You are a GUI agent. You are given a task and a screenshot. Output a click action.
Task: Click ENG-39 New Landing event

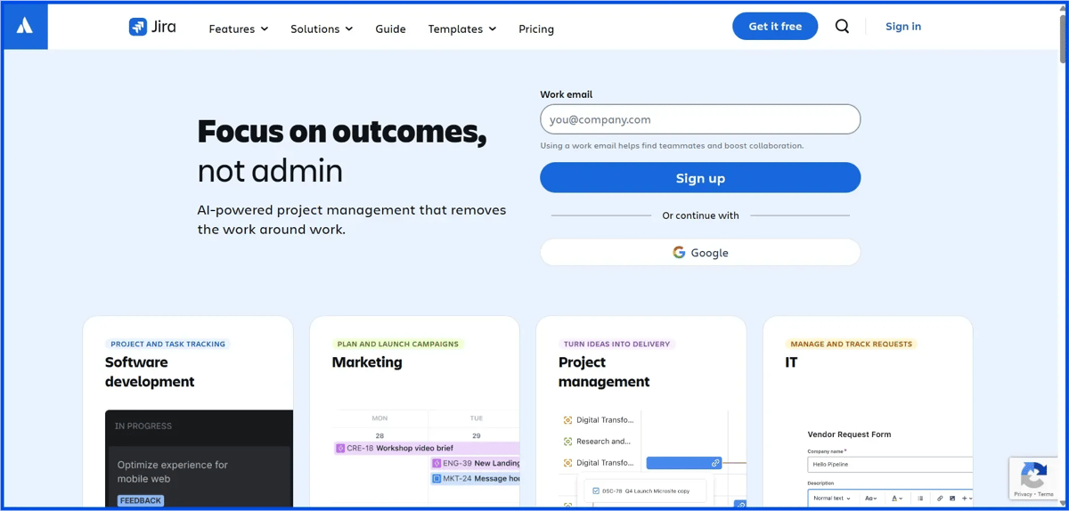tap(475, 463)
